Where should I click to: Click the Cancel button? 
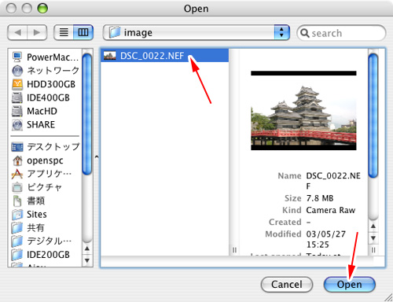287,285
